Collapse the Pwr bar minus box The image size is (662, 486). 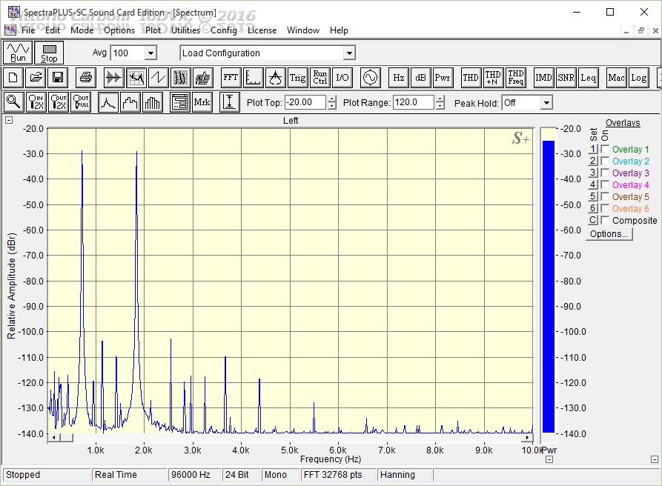(x=549, y=459)
